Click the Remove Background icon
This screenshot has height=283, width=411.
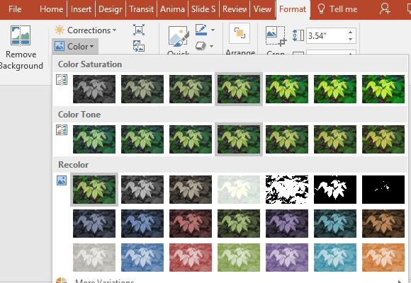point(21,35)
